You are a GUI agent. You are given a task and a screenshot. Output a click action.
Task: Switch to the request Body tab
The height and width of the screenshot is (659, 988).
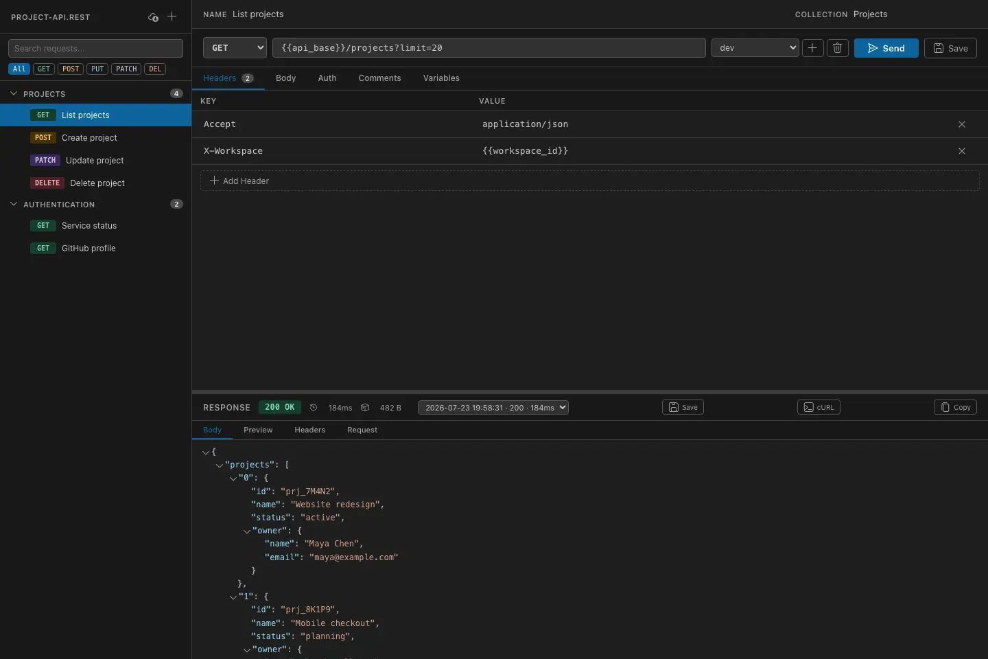[x=286, y=78]
